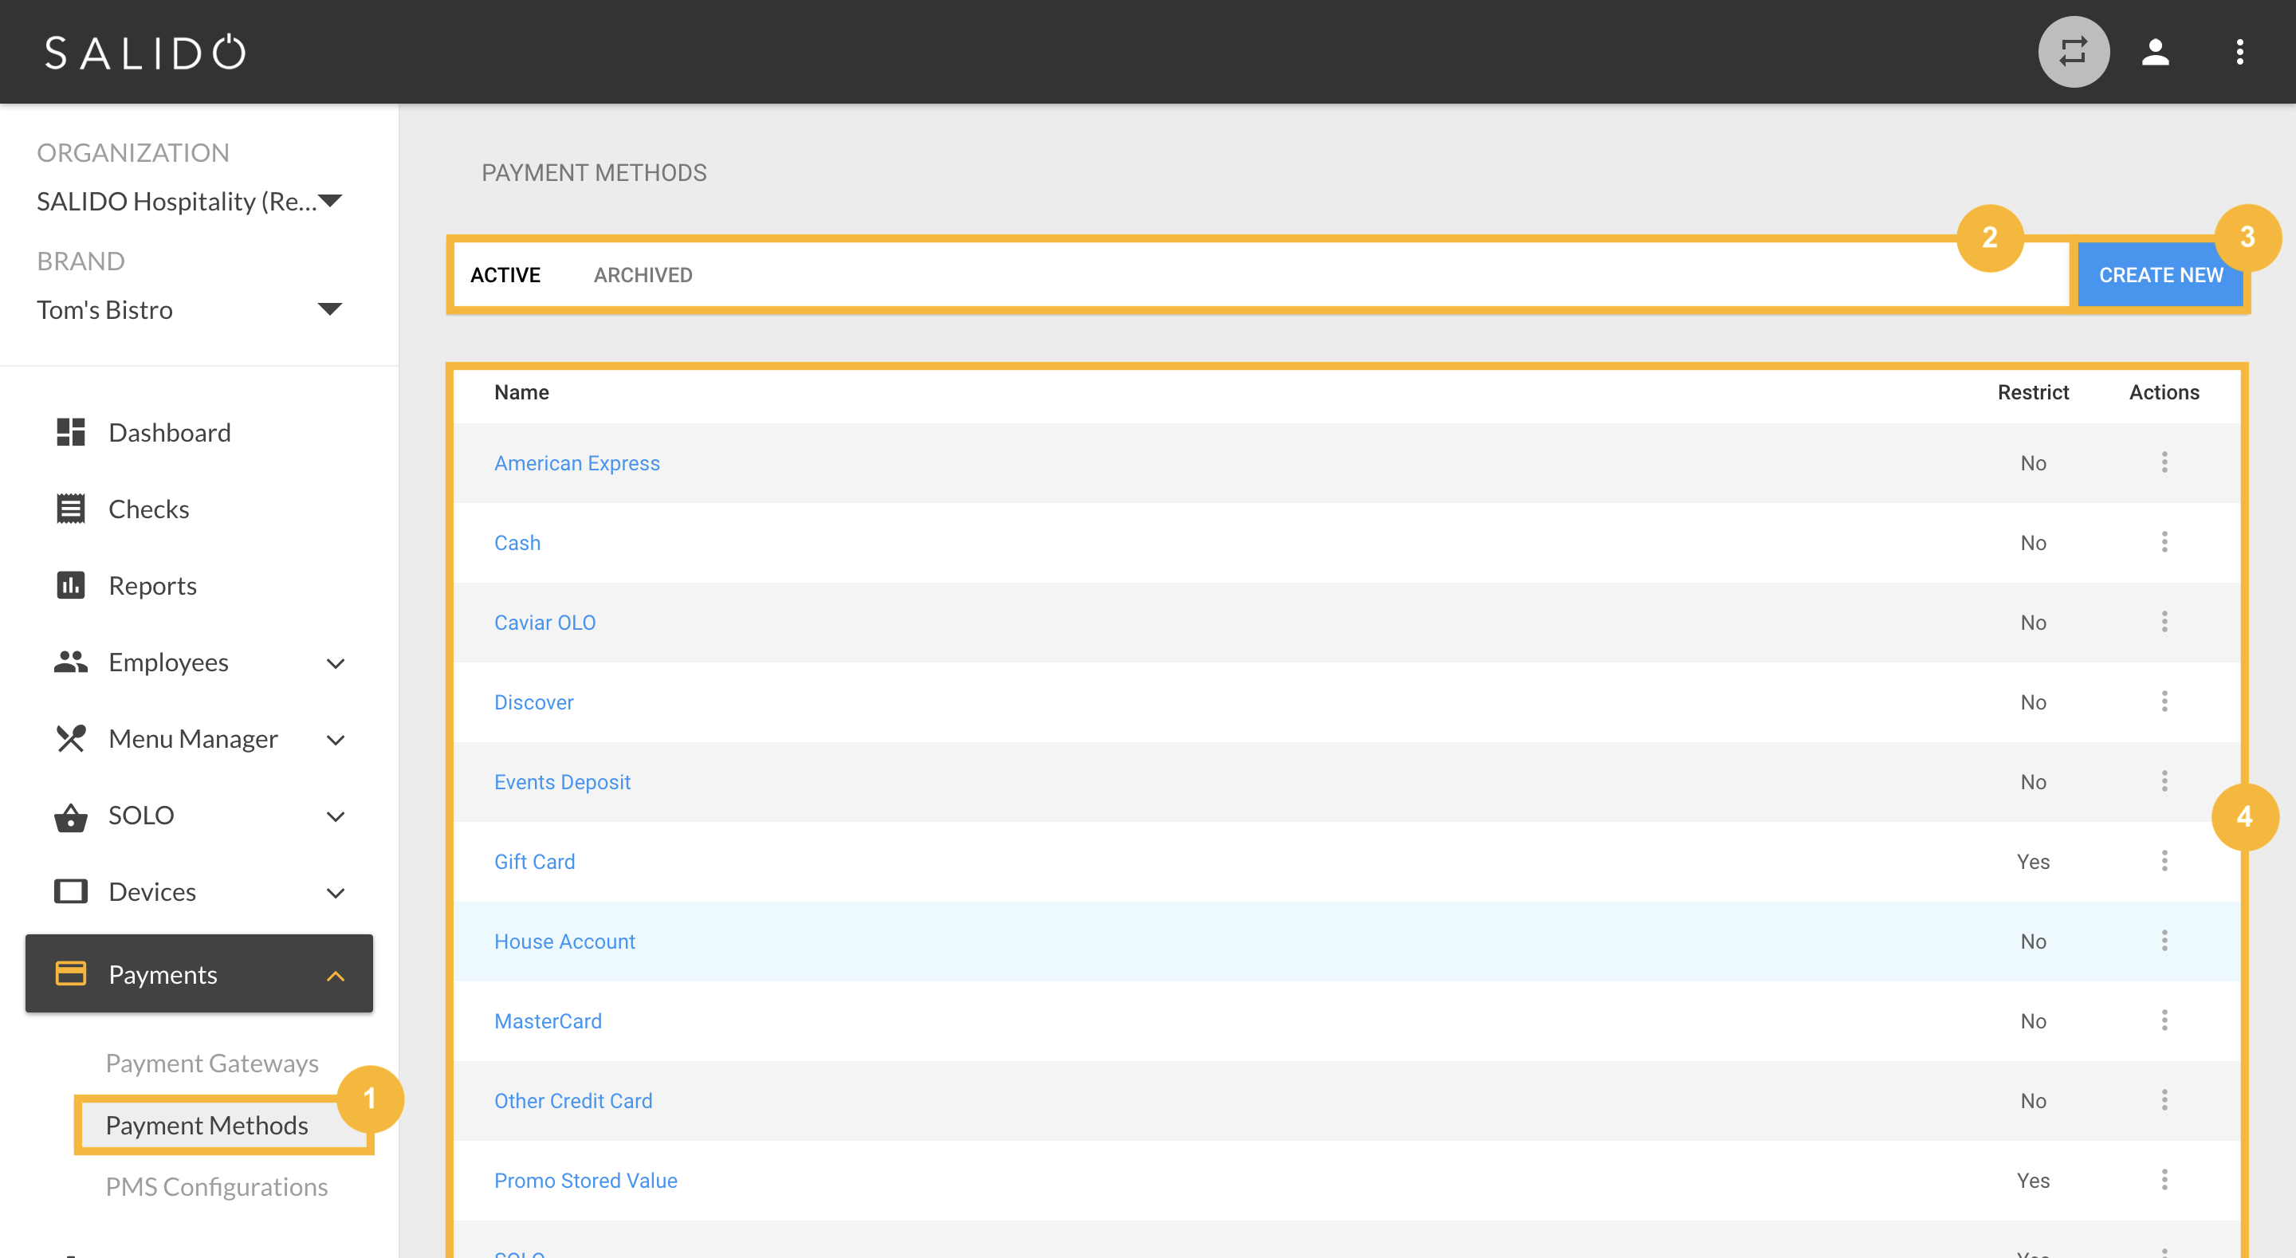Open PMS Configurations in sidebar
This screenshot has width=2296, height=1258.
217,1187
